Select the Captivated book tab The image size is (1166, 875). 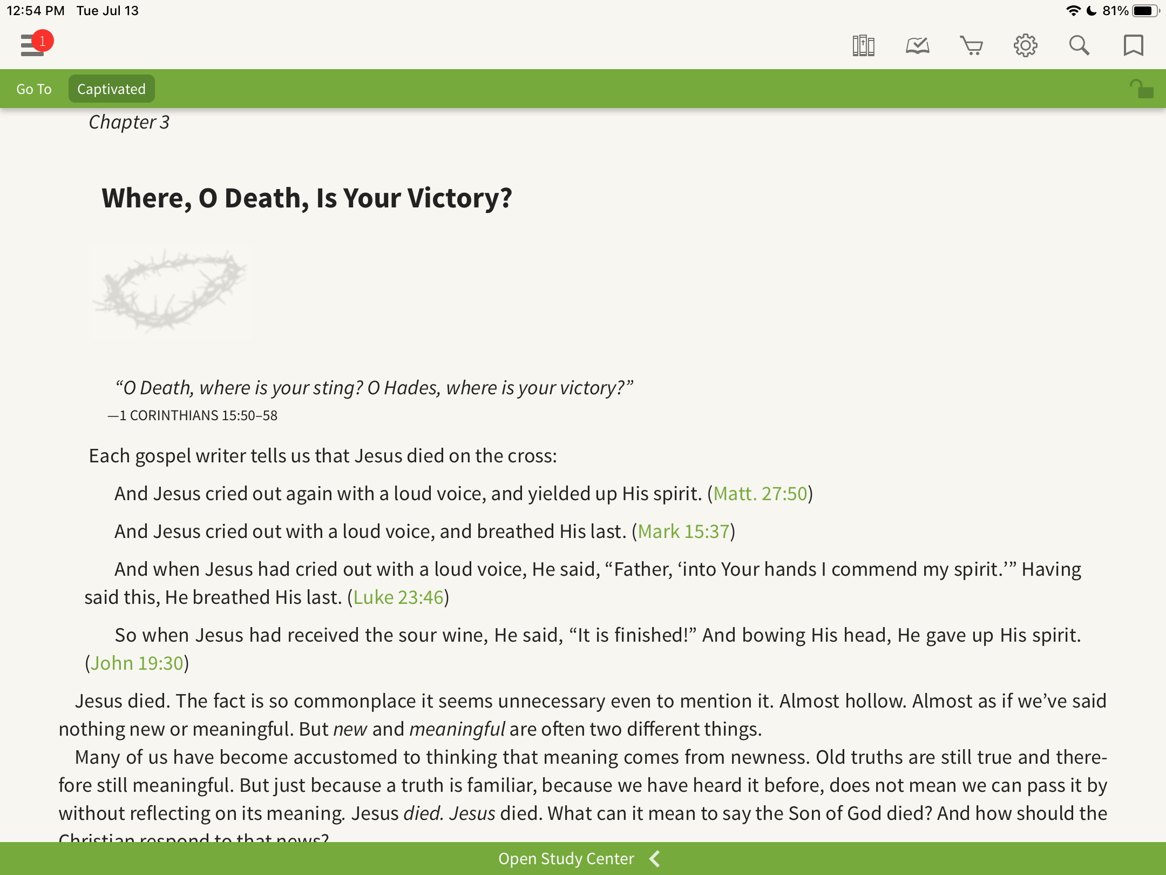pyautogui.click(x=111, y=89)
